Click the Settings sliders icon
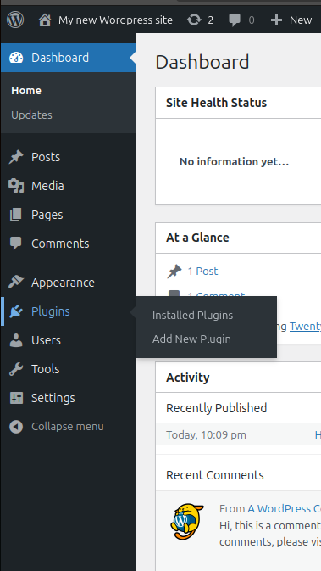Screen dimensions: 321x571 pos(16,398)
